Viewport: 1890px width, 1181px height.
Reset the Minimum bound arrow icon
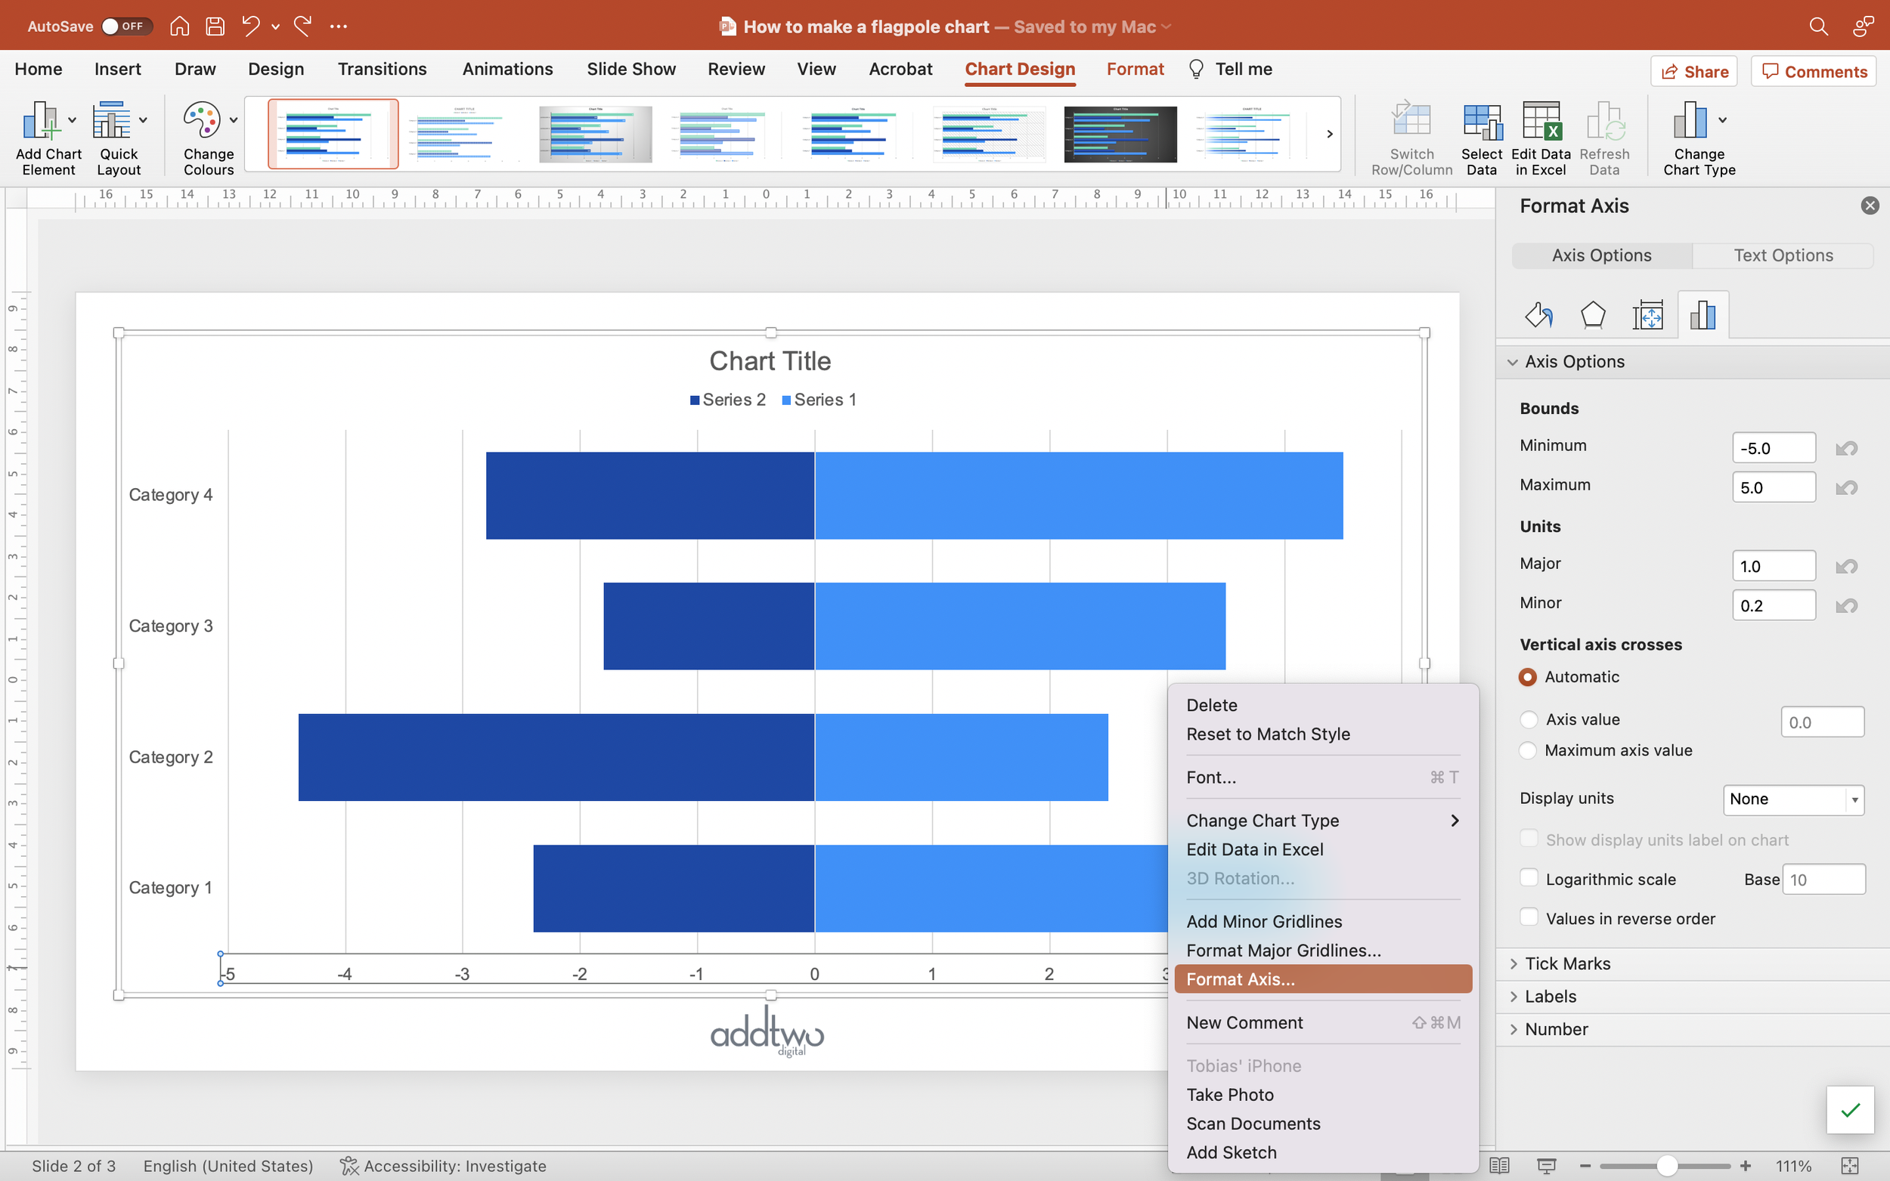coord(1846,448)
